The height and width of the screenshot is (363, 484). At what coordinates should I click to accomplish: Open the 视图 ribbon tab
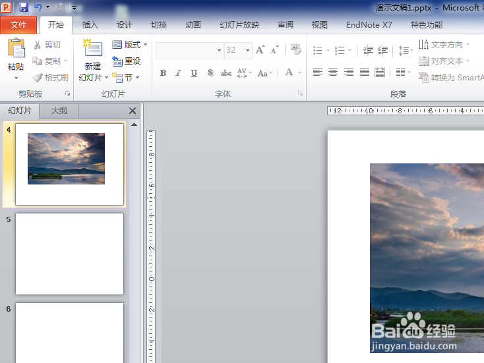[x=319, y=24]
